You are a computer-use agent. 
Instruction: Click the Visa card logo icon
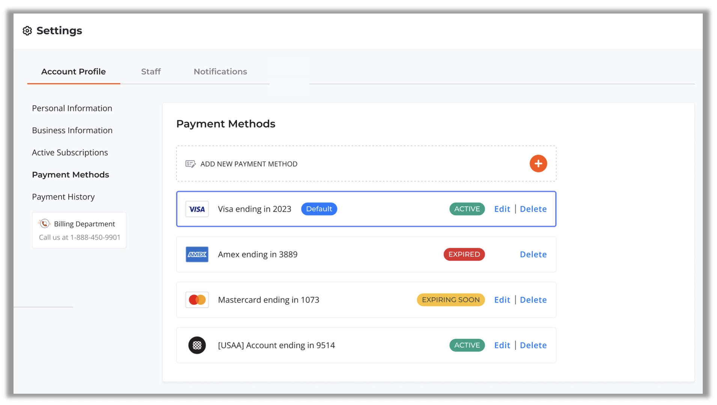197,209
